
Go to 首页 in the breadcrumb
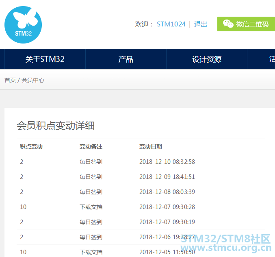tap(10, 80)
